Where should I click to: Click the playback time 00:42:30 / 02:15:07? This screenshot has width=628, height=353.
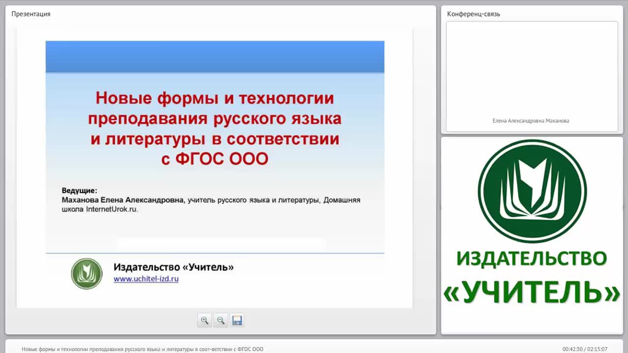585,349
